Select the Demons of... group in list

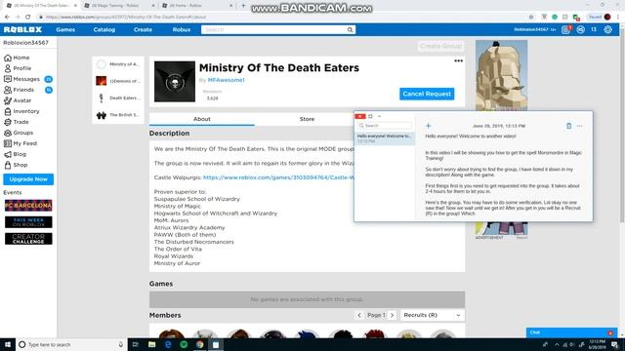pyautogui.click(x=118, y=81)
